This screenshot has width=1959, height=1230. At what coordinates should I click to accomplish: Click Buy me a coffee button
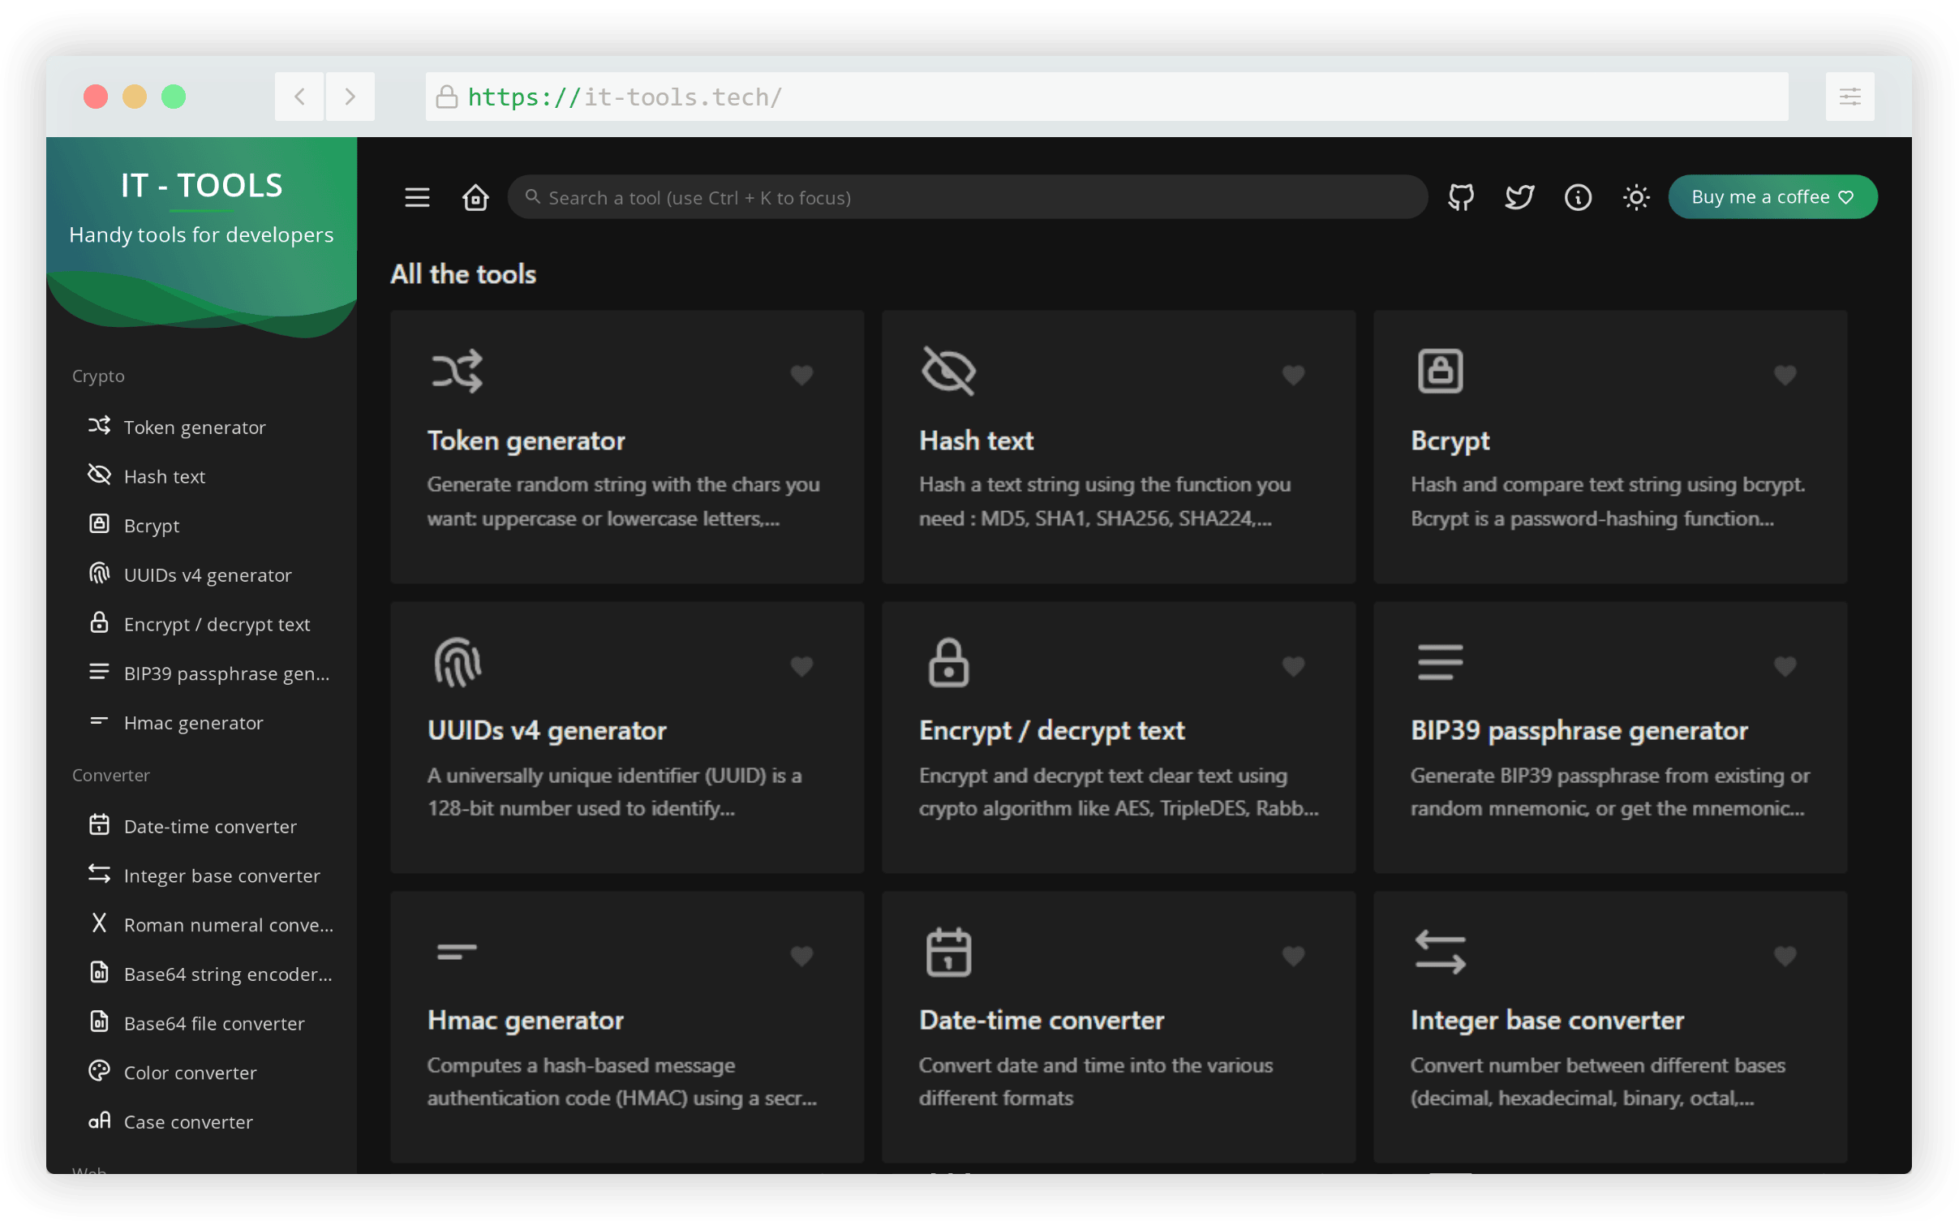point(1772,197)
